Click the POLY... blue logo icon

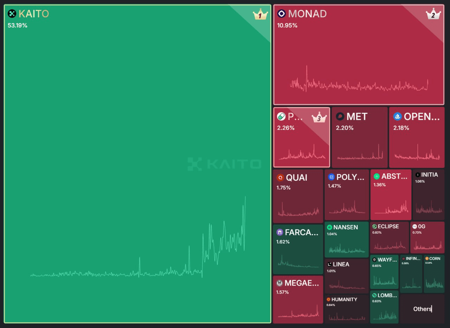coord(331,177)
